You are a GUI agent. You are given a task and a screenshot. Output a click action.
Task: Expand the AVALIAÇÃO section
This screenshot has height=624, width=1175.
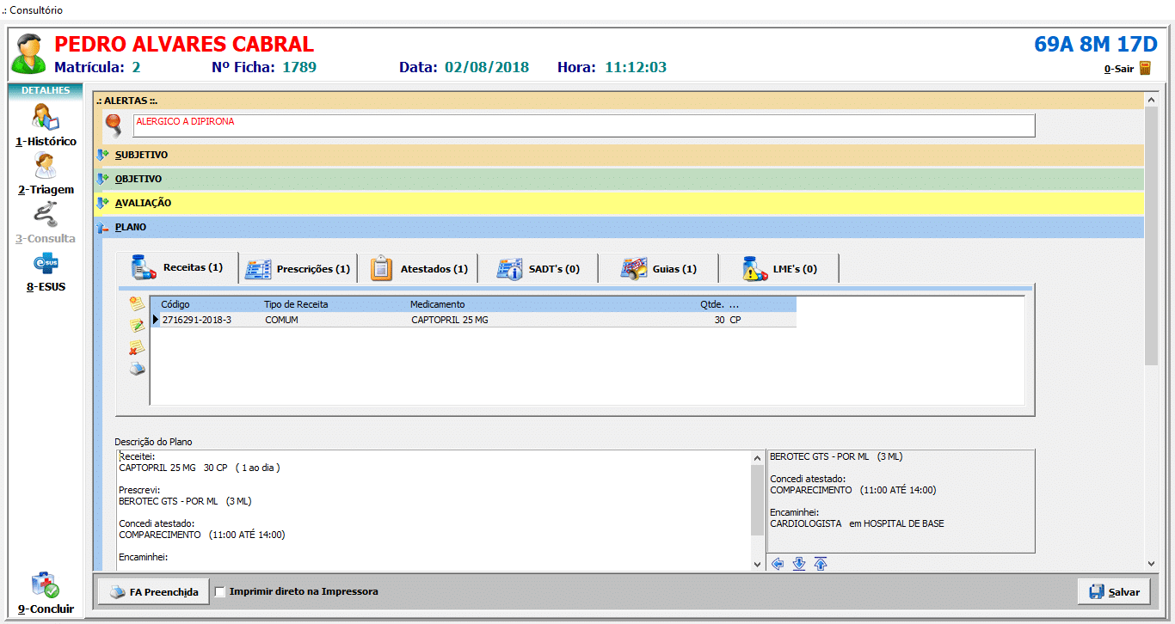[x=143, y=204]
